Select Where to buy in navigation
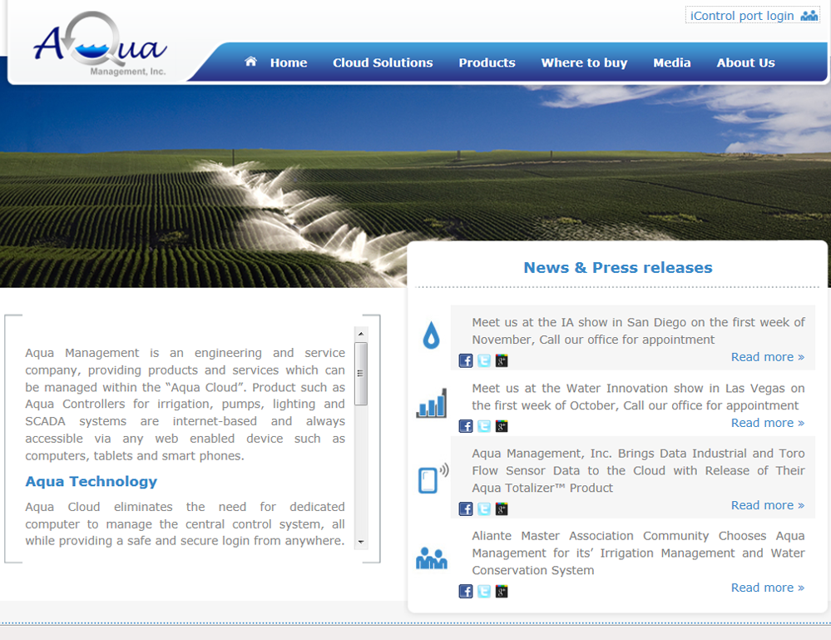The width and height of the screenshot is (831, 640). tap(584, 62)
